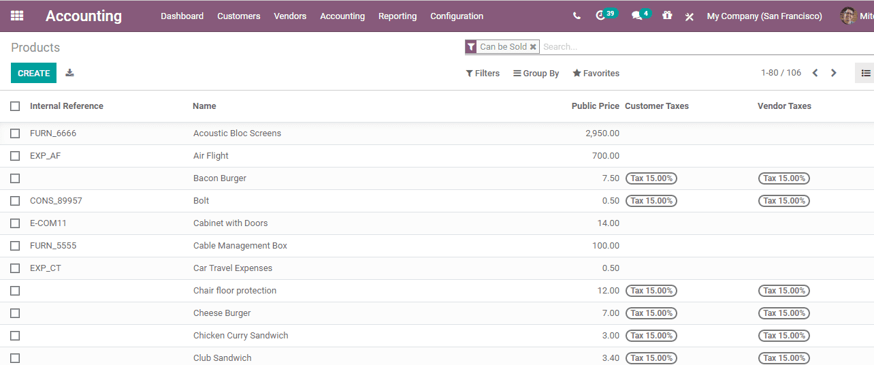Click internal reference CONS_89957
Screen dimensions: 874x365
pos(56,201)
